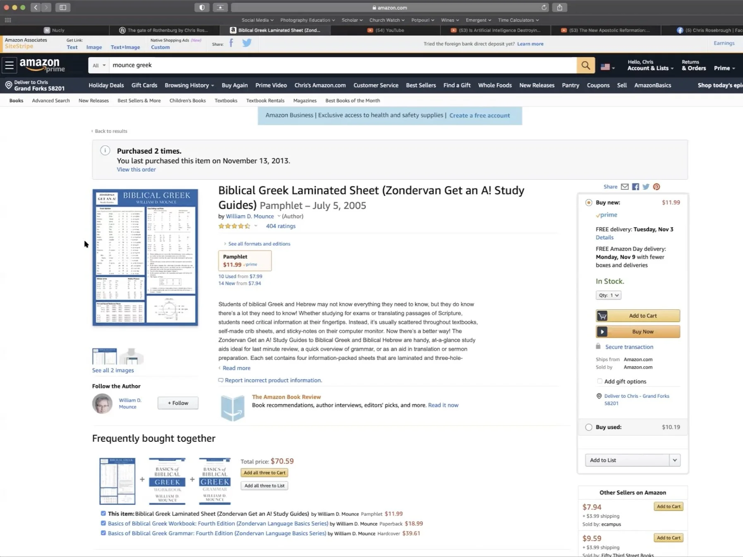The width and height of the screenshot is (743, 557).
Task: Click the info icon in purchase notice
Action: [x=105, y=151]
